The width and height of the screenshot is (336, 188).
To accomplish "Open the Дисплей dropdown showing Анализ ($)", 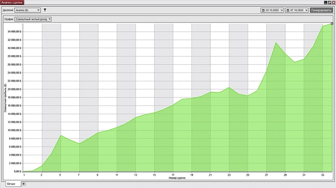I will point(27,10).
